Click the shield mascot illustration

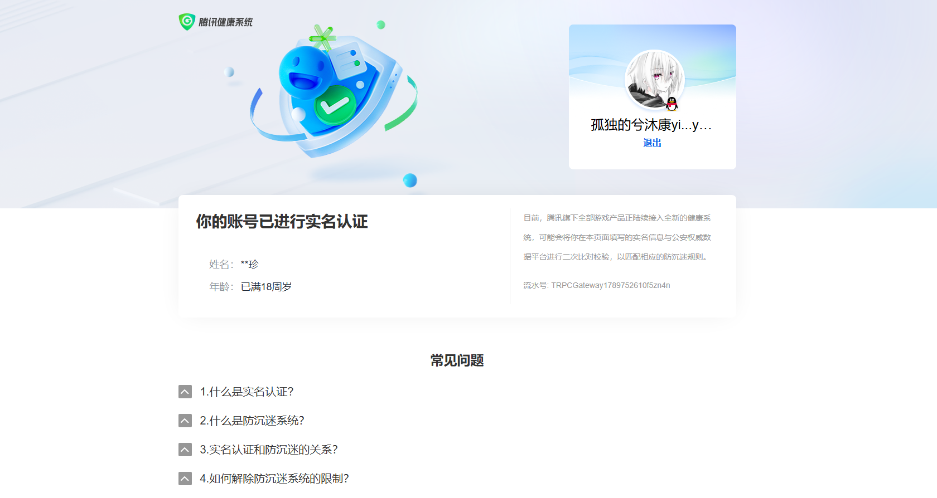pos(334,92)
